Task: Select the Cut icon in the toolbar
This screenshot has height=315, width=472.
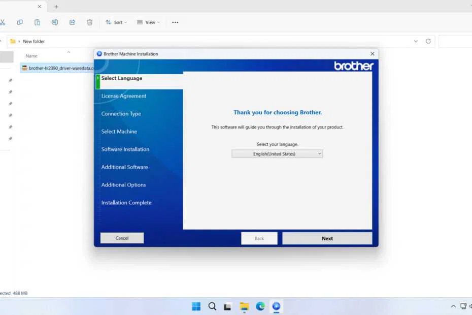Action: [3, 22]
